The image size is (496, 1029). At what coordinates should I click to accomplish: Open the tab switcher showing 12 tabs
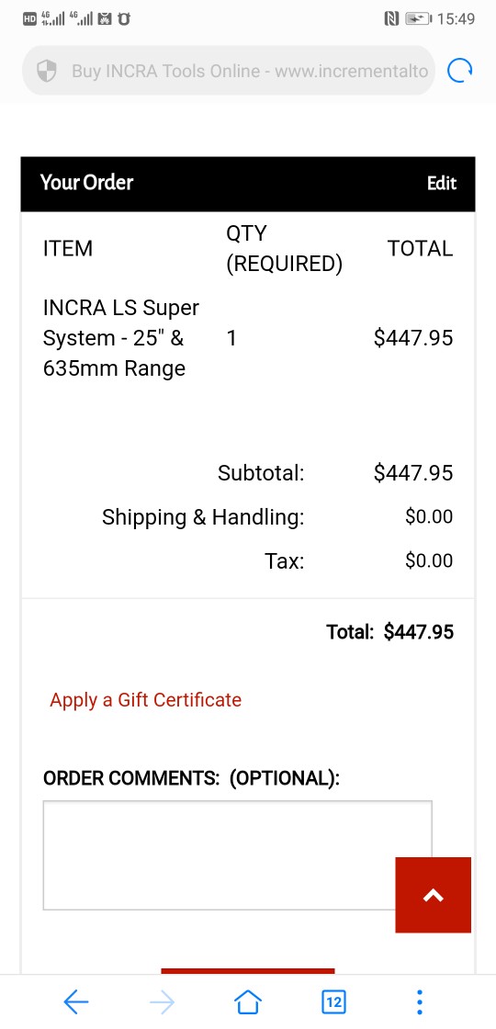334,1002
